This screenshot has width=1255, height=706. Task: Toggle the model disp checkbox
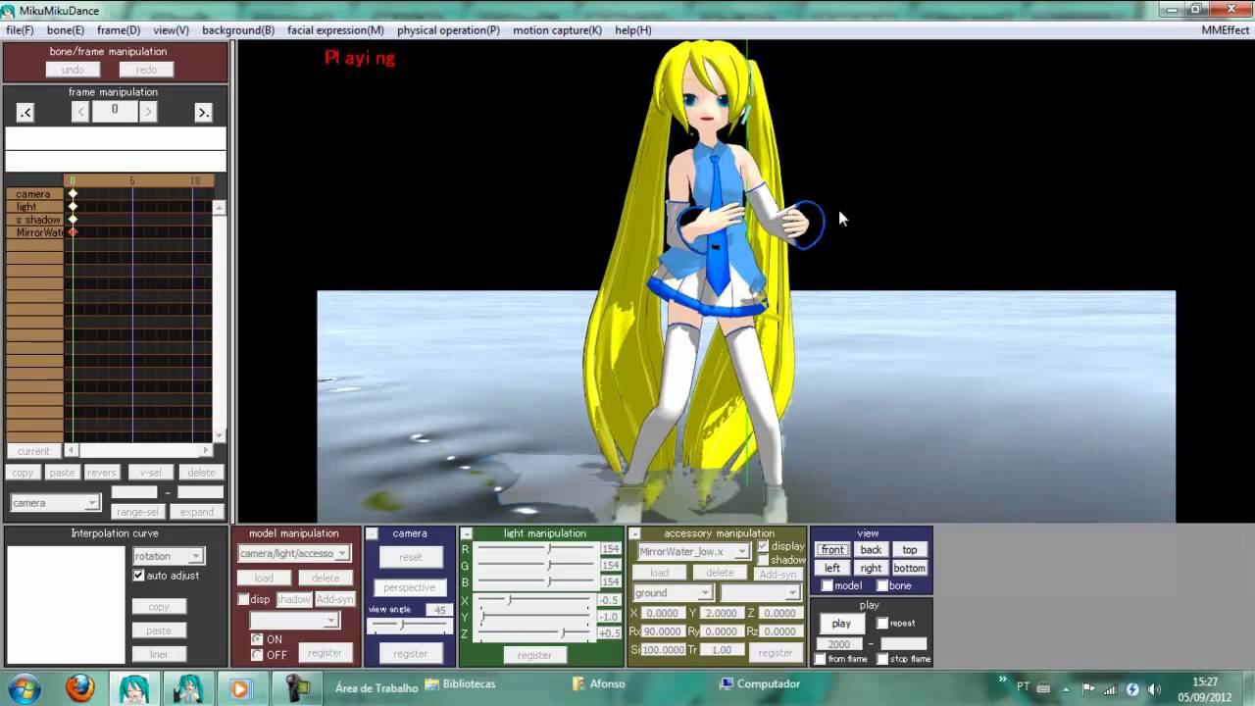point(244,599)
